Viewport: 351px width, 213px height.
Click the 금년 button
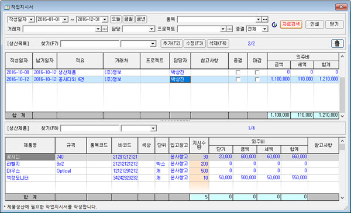141,19
